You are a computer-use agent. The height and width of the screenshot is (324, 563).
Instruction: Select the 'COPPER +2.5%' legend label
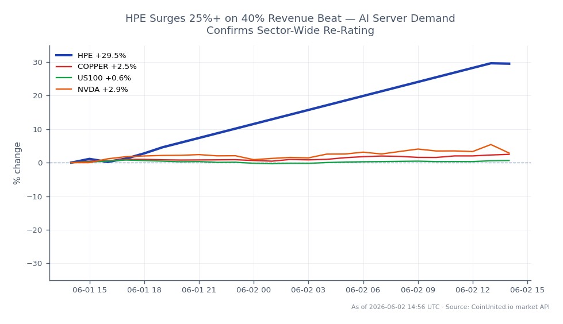click(107, 67)
